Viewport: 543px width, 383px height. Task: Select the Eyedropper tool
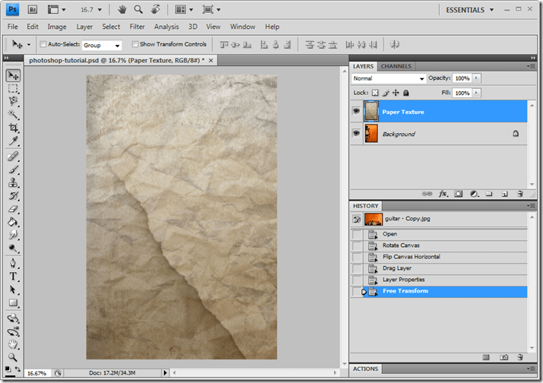pyautogui.click(x=13, y=141)
